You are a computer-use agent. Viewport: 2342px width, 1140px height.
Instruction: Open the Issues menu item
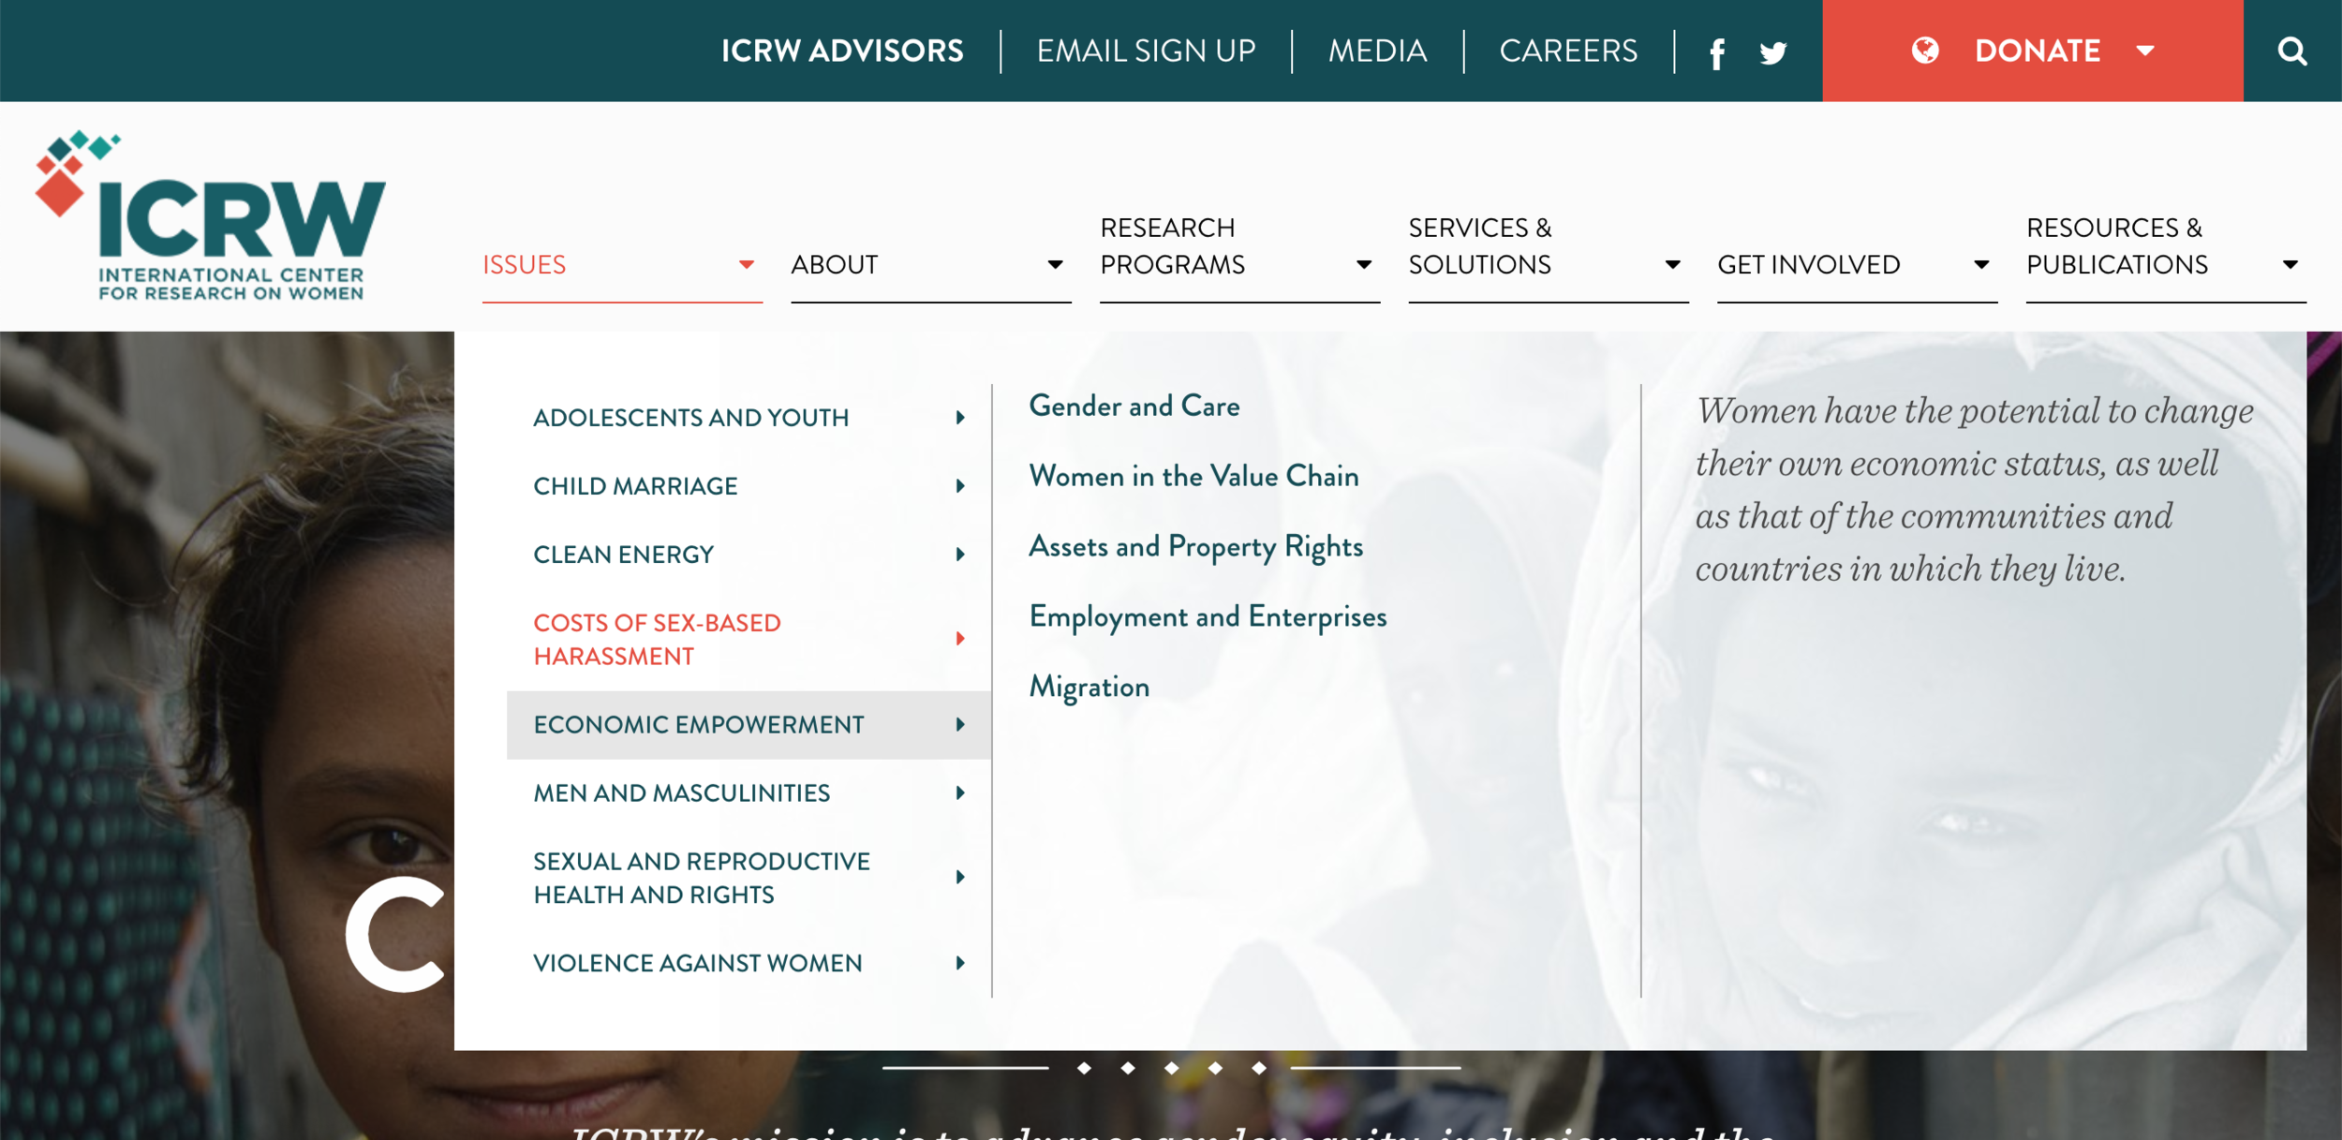click(x=525, y=265)
